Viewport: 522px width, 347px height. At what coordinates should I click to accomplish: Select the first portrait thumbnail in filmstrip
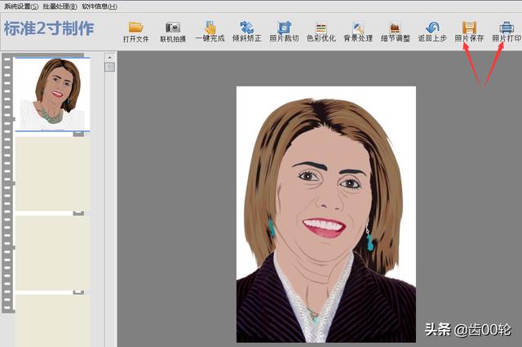tap(52, 94)
